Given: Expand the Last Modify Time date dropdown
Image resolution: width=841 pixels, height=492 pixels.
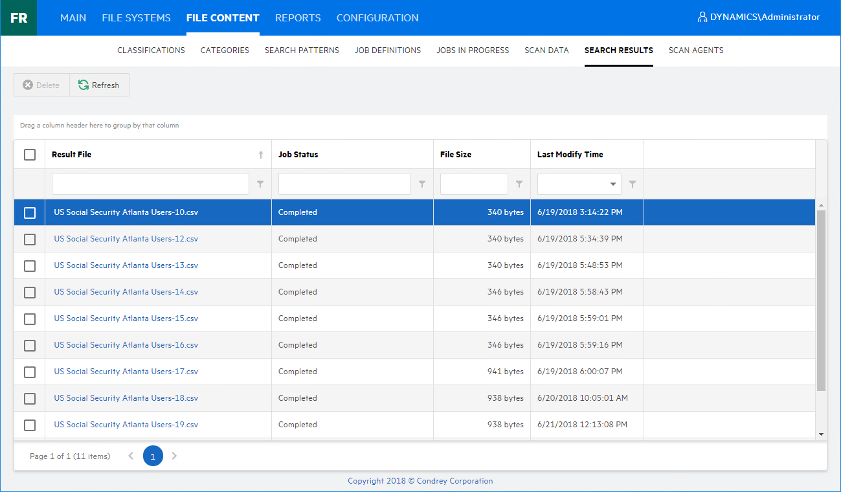Looking at the screenshot, I should click(x=612, y=184).
